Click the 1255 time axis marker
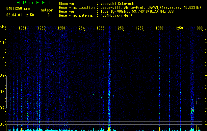This screenshot has width=207, height=131. point(100,28)
